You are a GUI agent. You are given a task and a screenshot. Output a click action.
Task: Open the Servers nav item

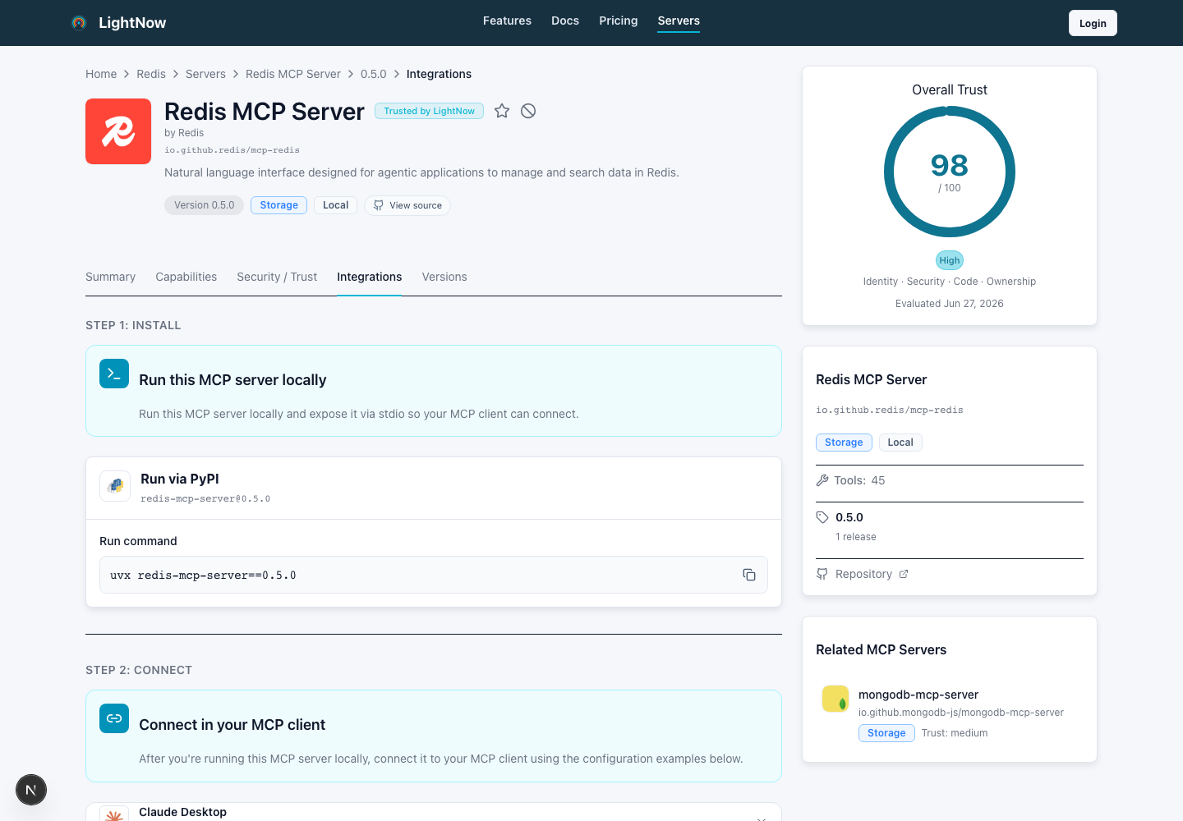[679, 21]
